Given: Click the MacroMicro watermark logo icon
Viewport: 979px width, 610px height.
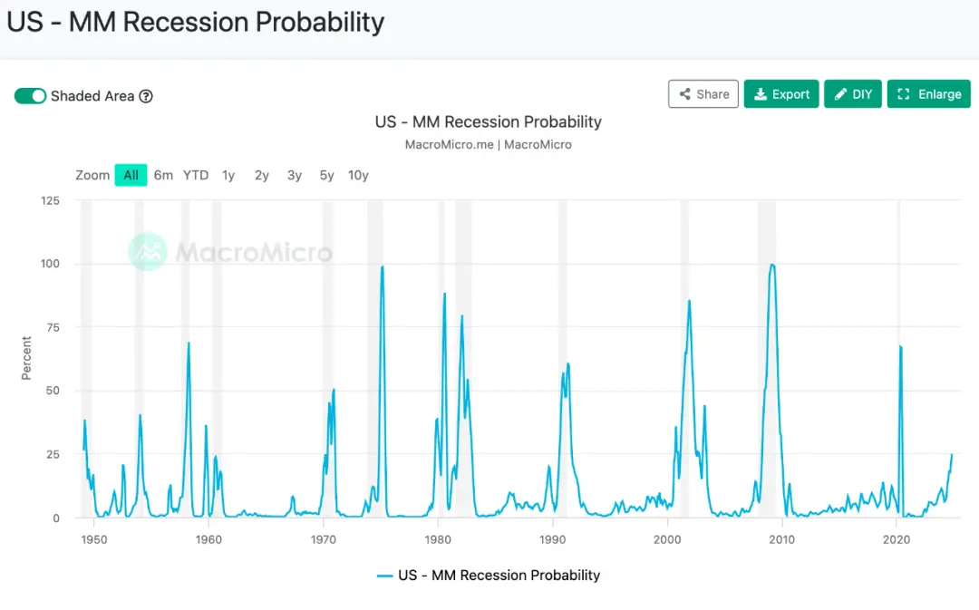Looking at the screenshot, I should tap(148, 251).
